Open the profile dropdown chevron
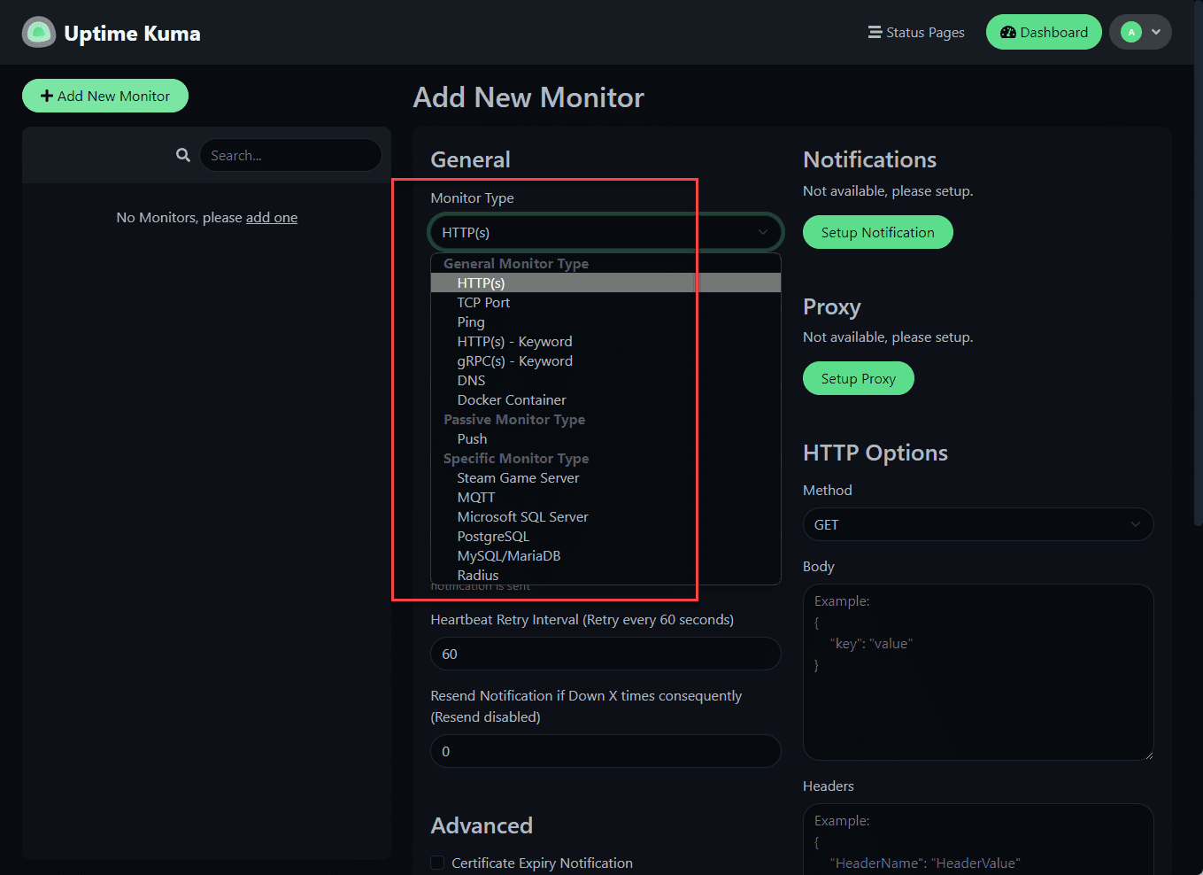The height and width of the screenshot is (875, 1203). click(1156, 32)
